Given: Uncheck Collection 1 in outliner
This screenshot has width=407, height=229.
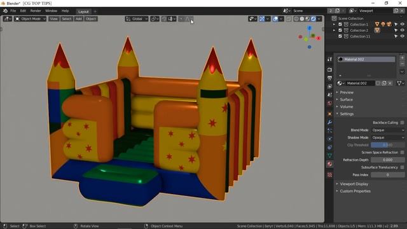Looking at the screenshot, I should point(340,24).
